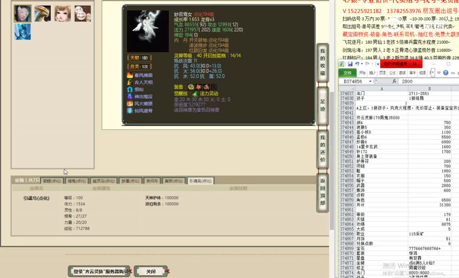Select the old man face pet thumbnail
Screen dimensions: 459x278
click(83, 14)
